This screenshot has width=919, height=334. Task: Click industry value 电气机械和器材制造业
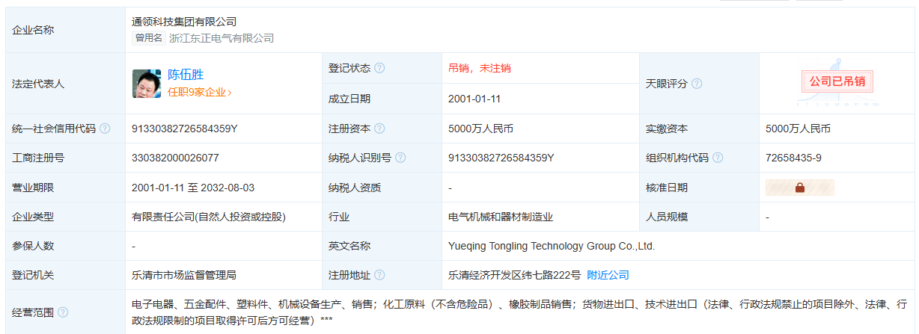pos(501,217)
